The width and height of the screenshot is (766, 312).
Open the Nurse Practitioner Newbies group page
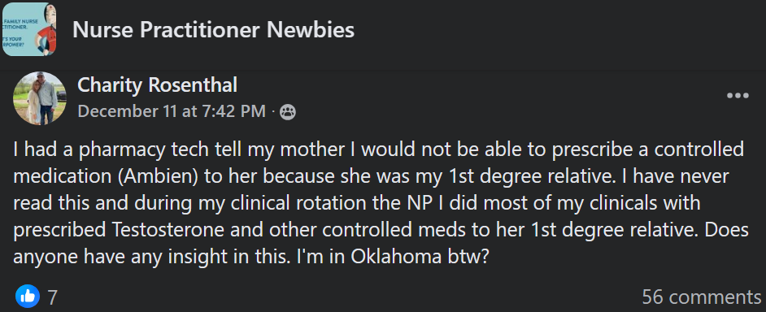214,30
